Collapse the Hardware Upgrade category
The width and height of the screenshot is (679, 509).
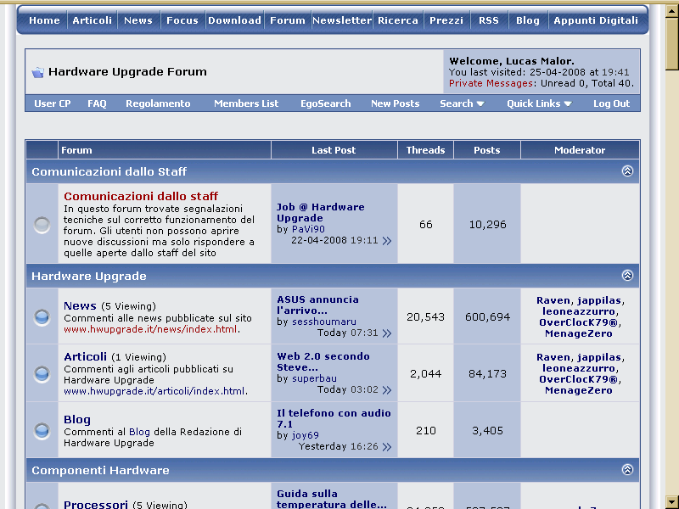point(627,275)
